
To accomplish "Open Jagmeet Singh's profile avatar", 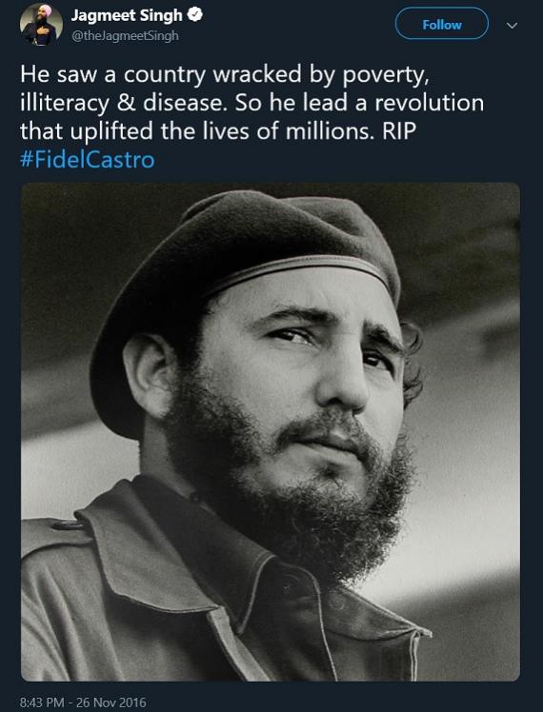I will pos(41,24).
